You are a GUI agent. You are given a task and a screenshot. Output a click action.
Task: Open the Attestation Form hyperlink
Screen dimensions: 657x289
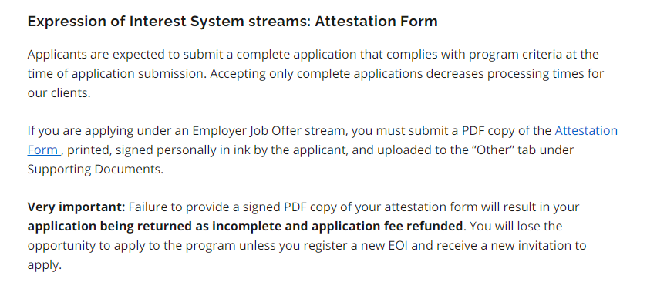tap(586, 131)
